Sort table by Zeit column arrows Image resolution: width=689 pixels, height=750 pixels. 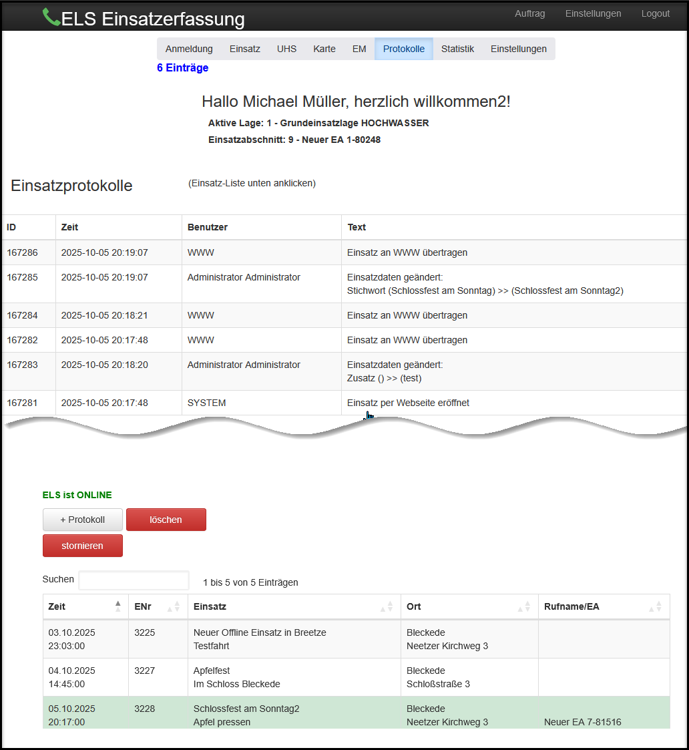118,606
